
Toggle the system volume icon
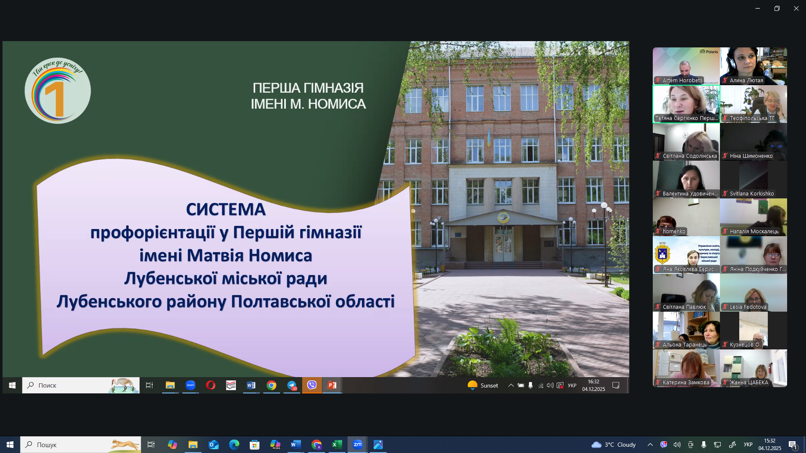[x=677, y=445]
